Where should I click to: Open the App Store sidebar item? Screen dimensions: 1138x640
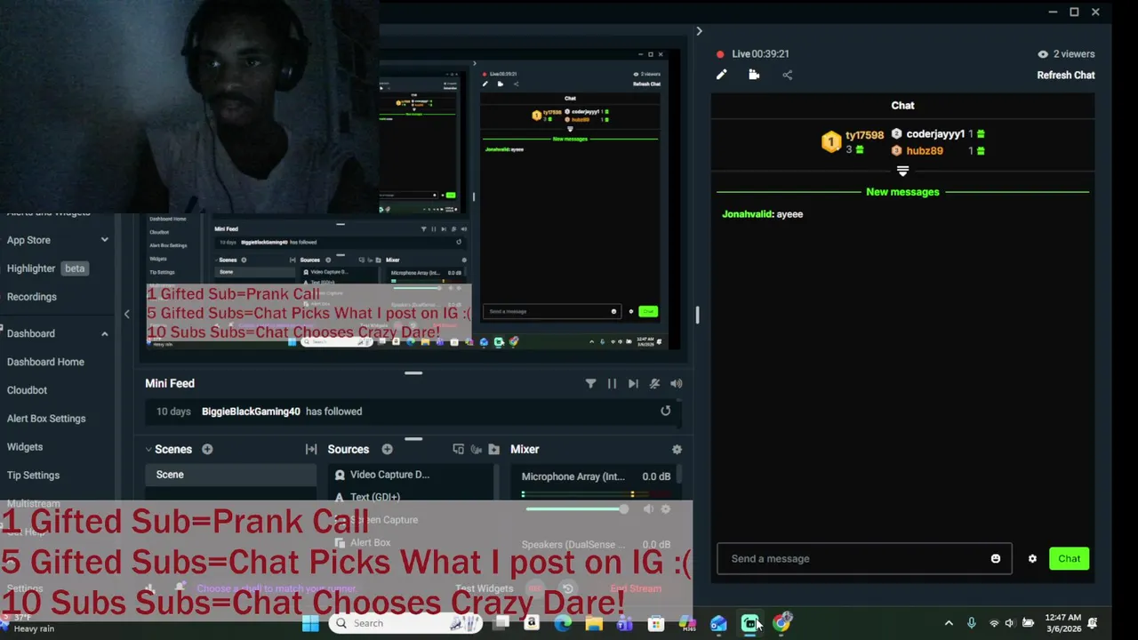coord(28,240)
